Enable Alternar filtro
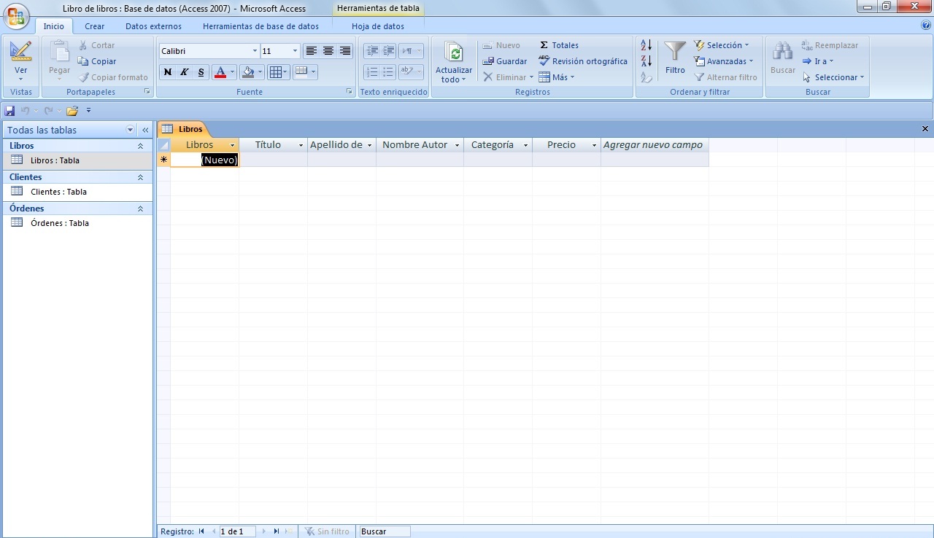The image size is (934, 538). (x=726, y=77)
